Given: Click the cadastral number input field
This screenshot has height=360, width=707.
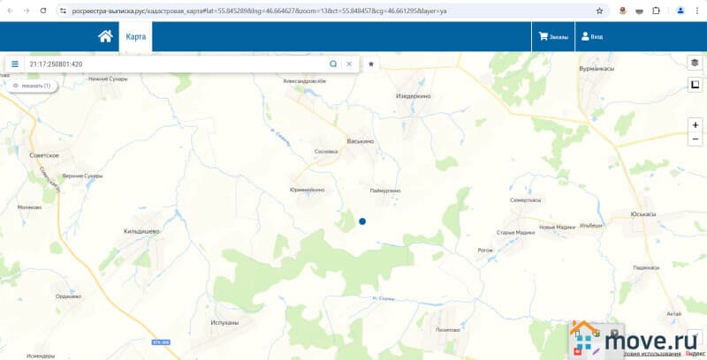Looking at the screenshot, I should [x=177, y=64].
